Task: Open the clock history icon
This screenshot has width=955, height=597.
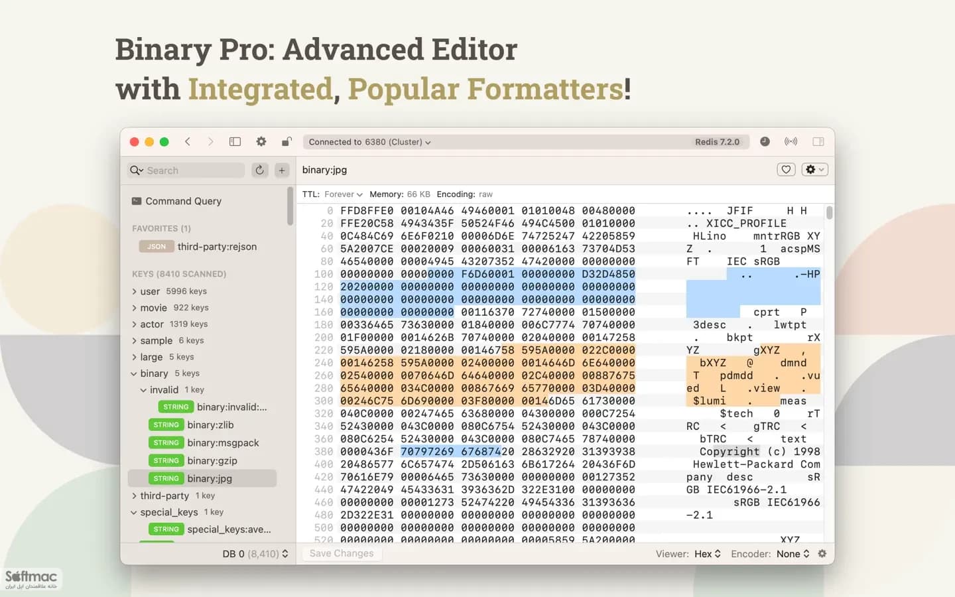Action: click(765, 141)
